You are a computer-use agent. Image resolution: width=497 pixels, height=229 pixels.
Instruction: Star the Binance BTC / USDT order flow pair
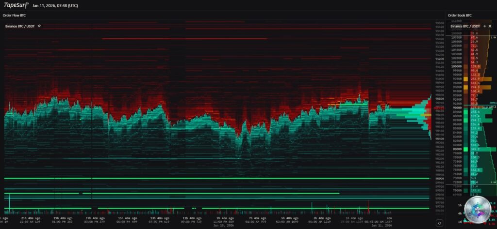(x=39, y=26)
